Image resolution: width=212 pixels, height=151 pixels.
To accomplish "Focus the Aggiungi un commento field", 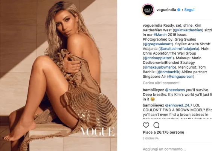I will tap(177, 149).
